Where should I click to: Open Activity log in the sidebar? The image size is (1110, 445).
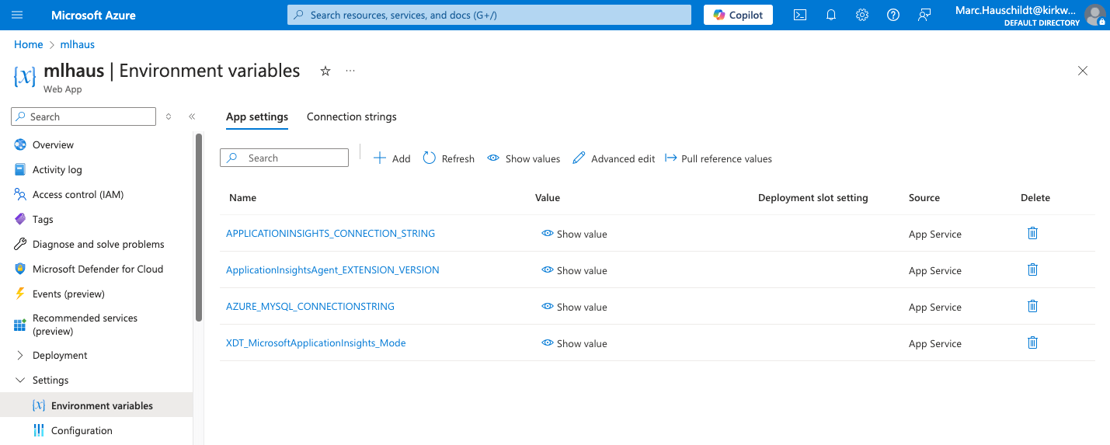tap(57, 169)
